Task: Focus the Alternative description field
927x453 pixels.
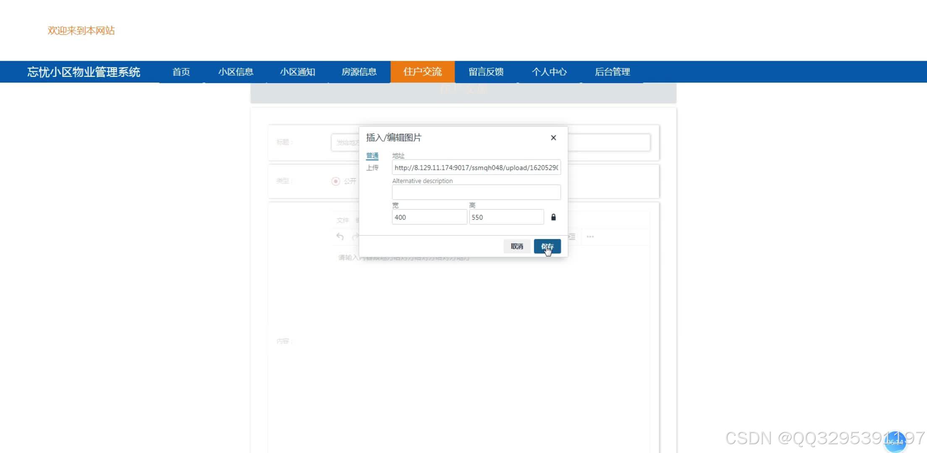Action: pos(476,192)
